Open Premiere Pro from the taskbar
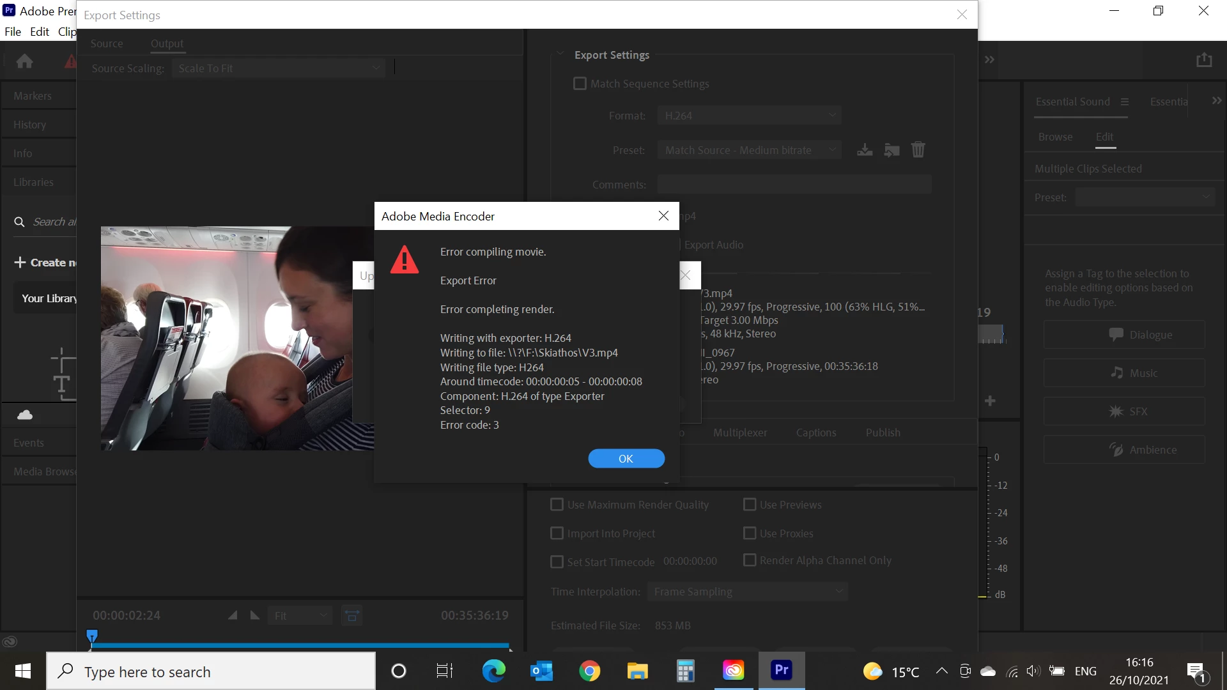The image size is (1227, 690). pyautogui.click(x=781, y=670)
